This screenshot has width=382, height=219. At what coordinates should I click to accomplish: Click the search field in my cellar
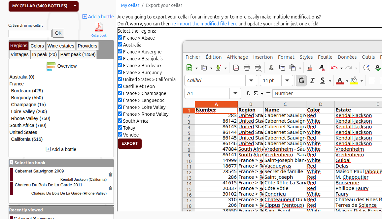30,33
